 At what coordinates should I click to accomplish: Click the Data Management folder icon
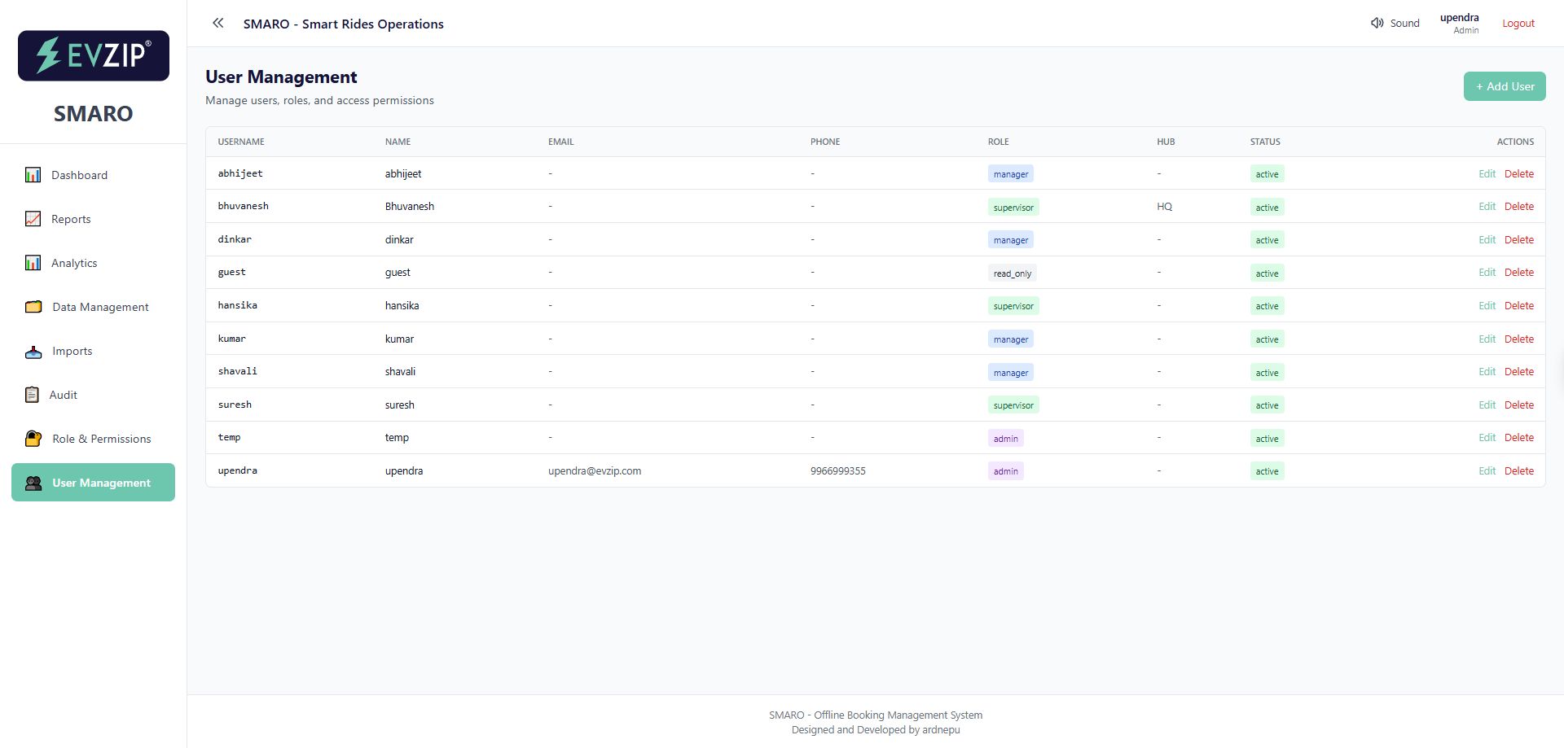33,306
